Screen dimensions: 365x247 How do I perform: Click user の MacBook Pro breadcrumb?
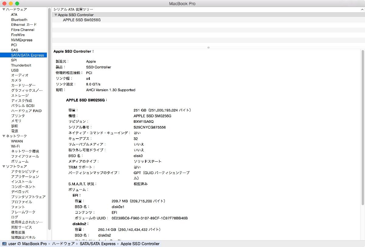point(27,244)
